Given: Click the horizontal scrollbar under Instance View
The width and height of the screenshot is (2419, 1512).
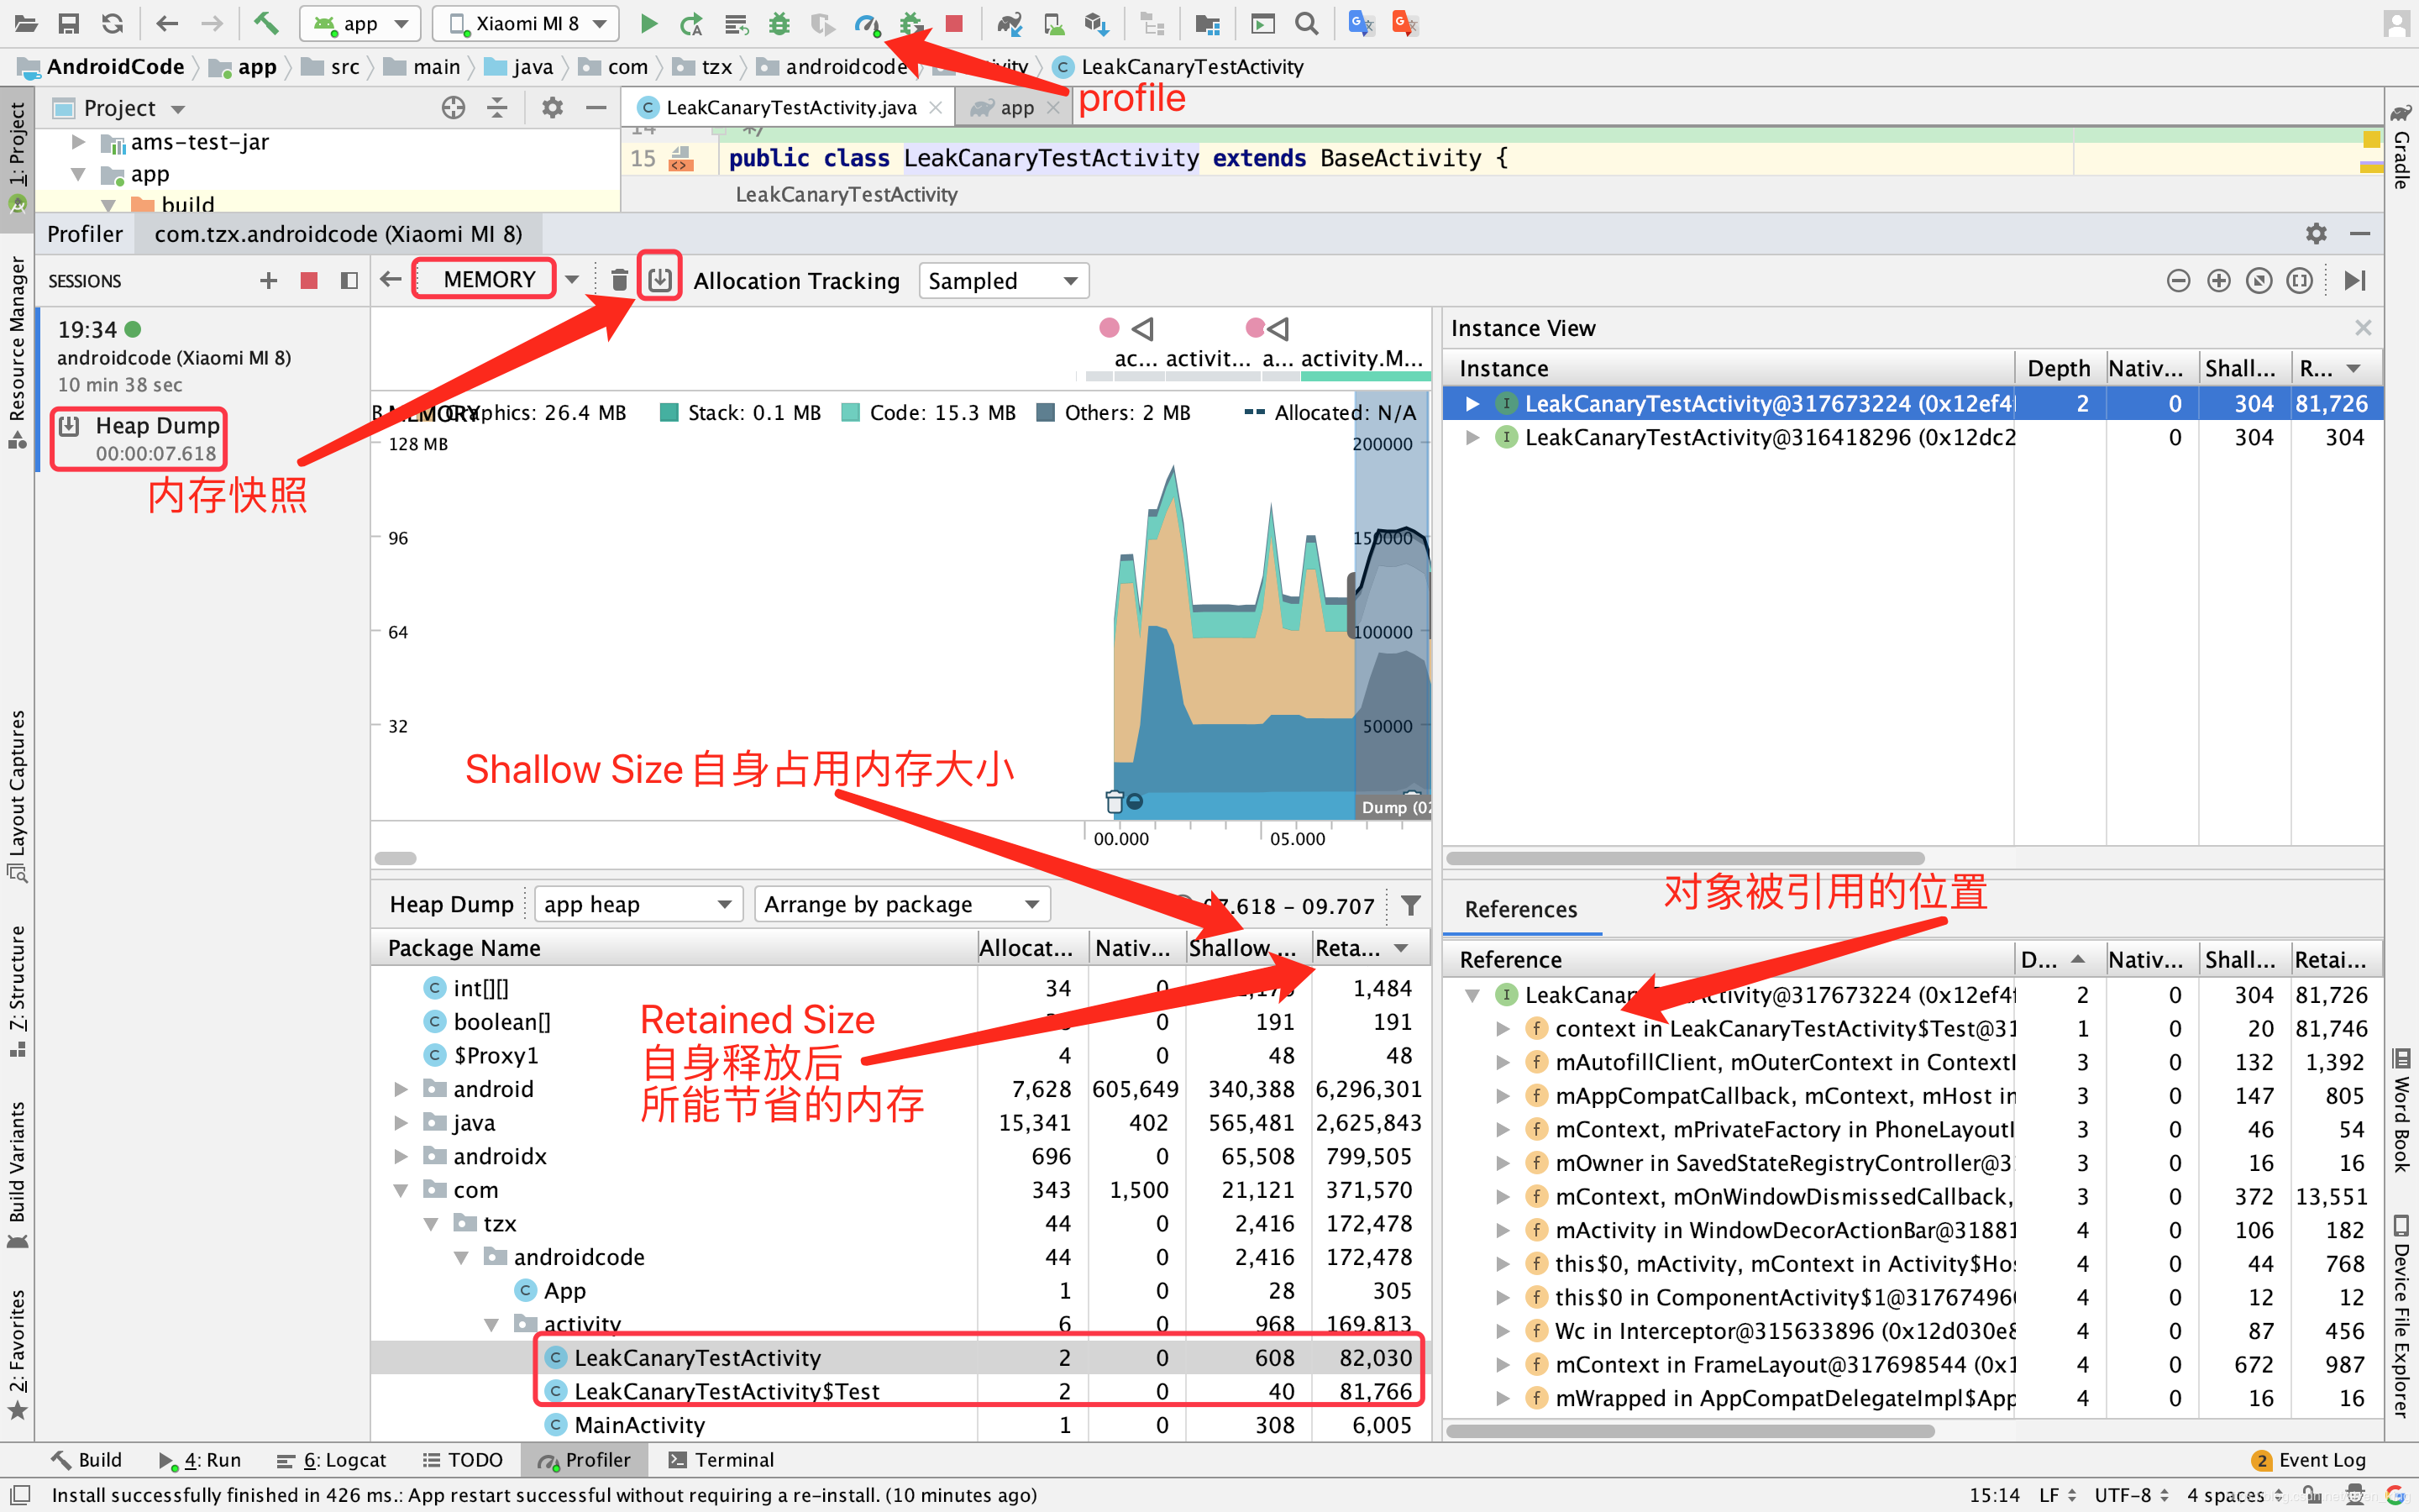Looking at the screenshot, I should click(x=1689, y=858).
